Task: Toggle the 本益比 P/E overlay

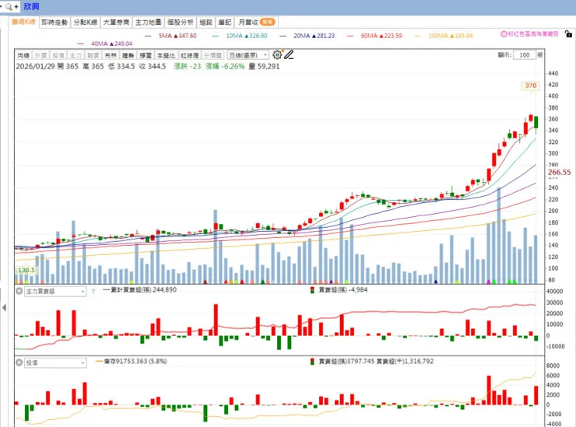Action: pos(166,55)
